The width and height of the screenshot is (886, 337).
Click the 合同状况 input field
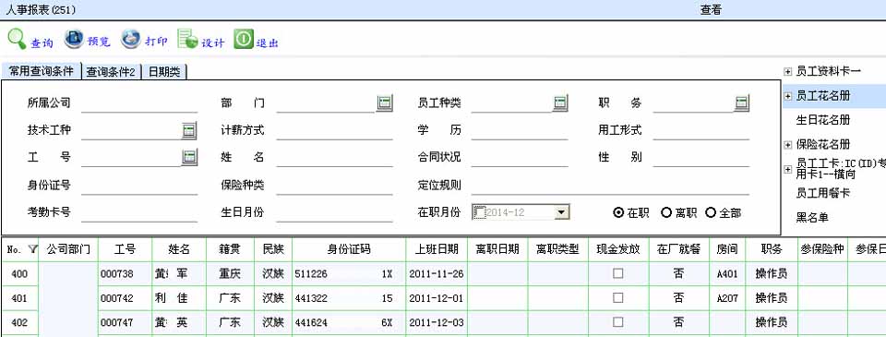(520, 158)
